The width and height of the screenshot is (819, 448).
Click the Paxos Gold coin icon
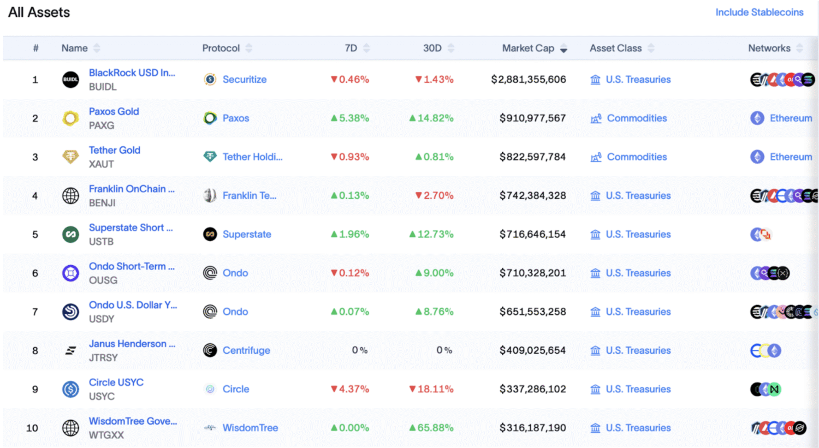tap(70, 118)
